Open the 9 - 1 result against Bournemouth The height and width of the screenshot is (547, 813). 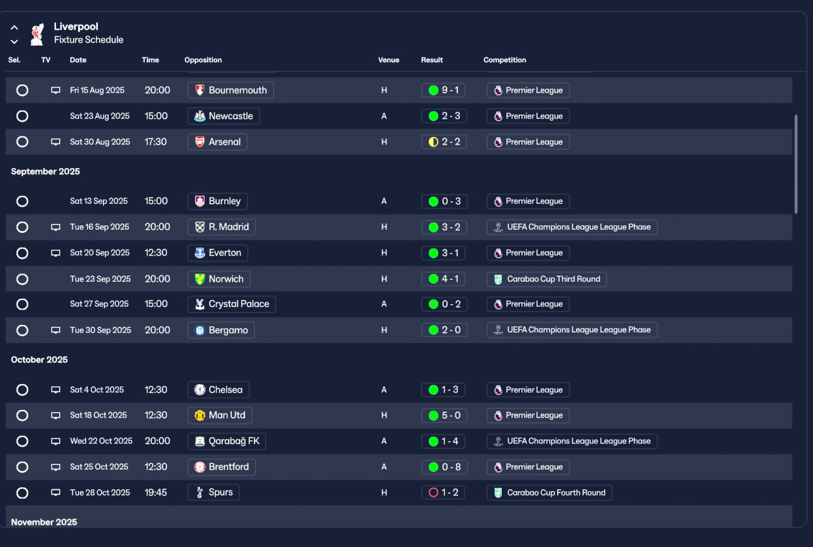click(x=443, y=90)
